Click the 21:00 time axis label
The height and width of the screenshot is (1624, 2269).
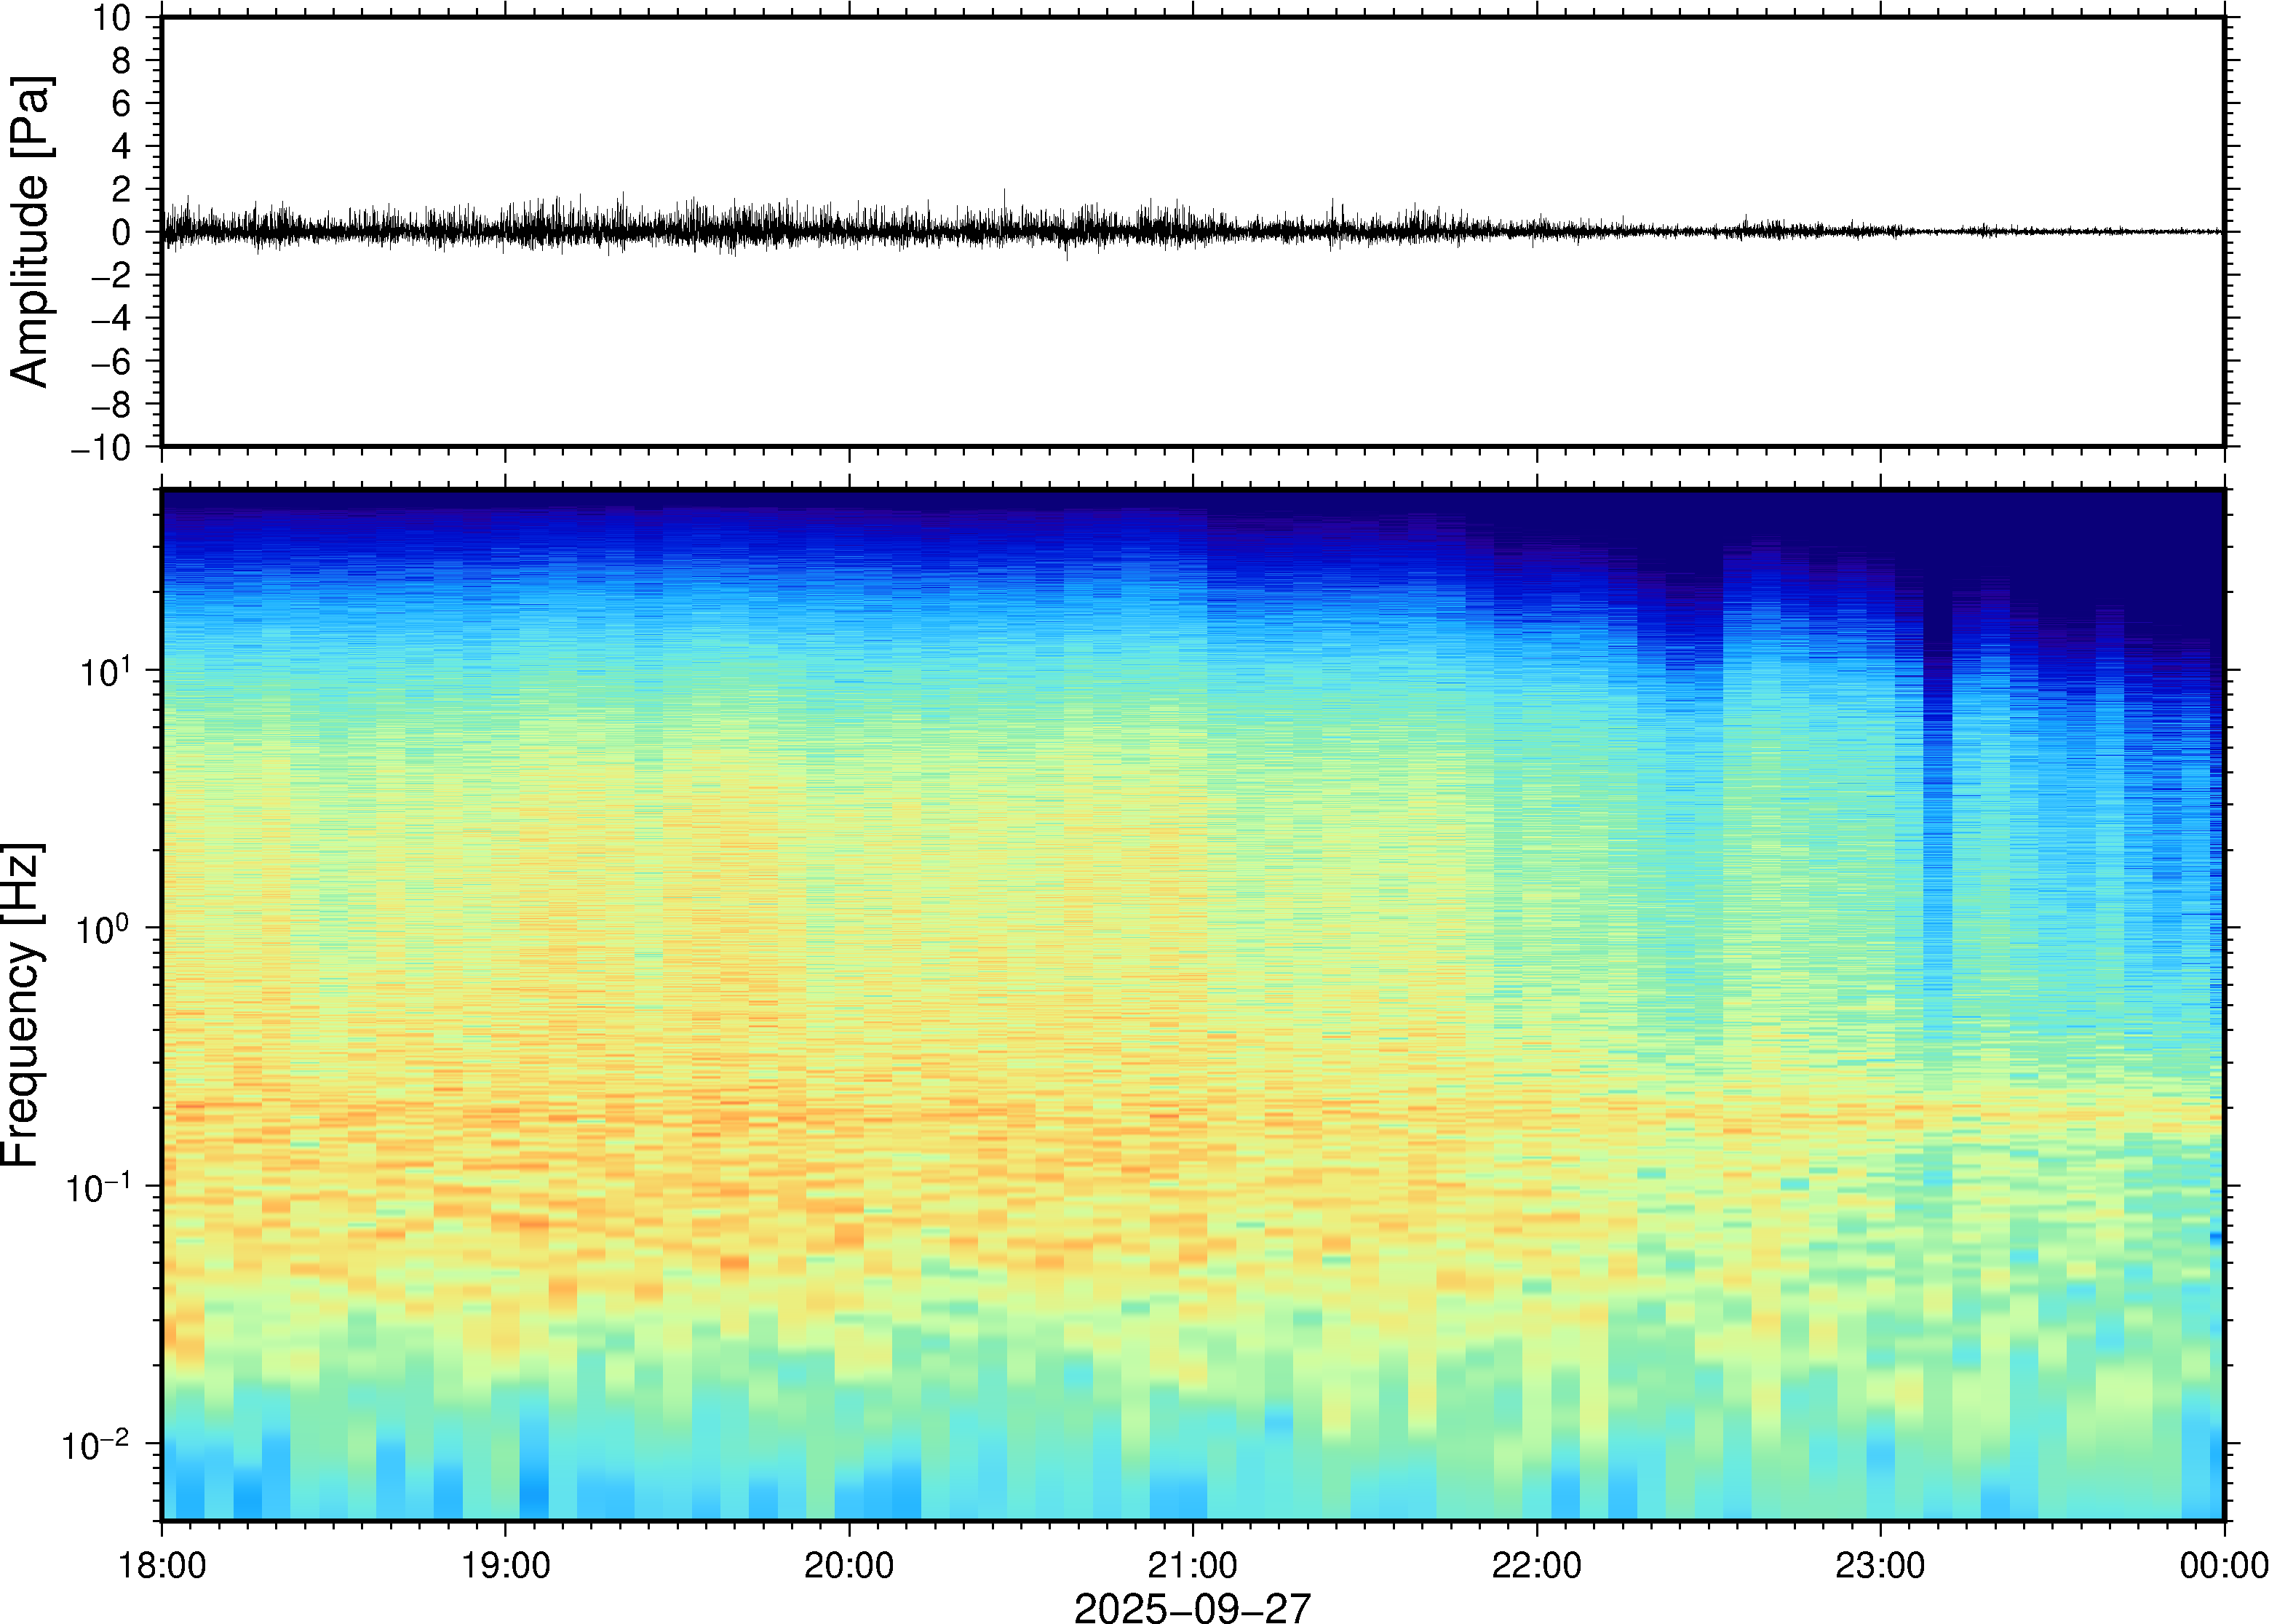(1192, 1565)
